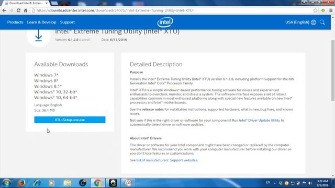The height and width of the screenshot is (188, 335).
Task: Close the Download Intel Extreme tab
Action: [x=47, y=3]
